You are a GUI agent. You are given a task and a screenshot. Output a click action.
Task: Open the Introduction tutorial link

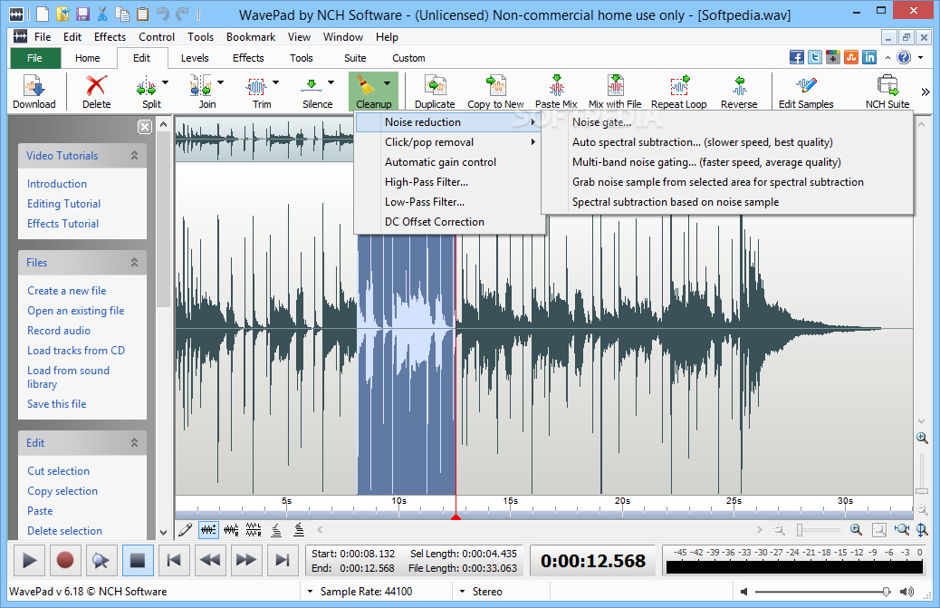[57, 183]
